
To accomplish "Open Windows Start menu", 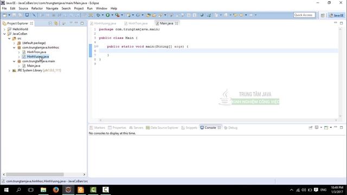I will tap(6, 190).
